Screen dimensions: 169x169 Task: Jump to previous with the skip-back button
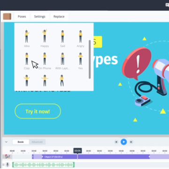click(x=116, y=142)
